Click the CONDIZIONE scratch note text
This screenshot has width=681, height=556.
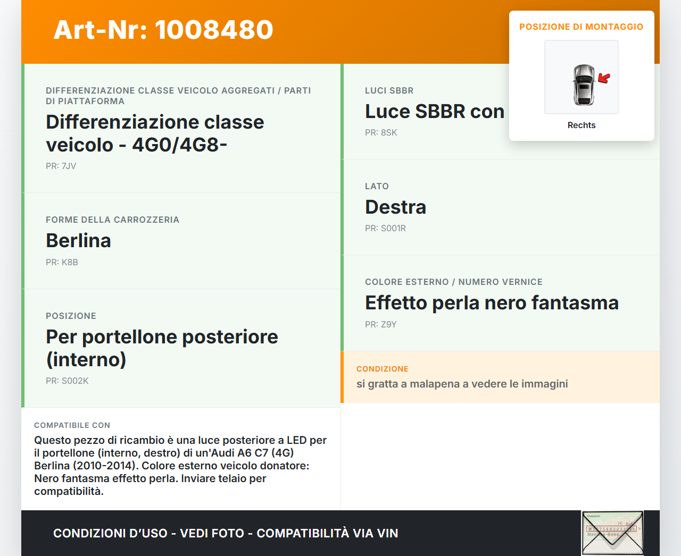coord(462,384)
